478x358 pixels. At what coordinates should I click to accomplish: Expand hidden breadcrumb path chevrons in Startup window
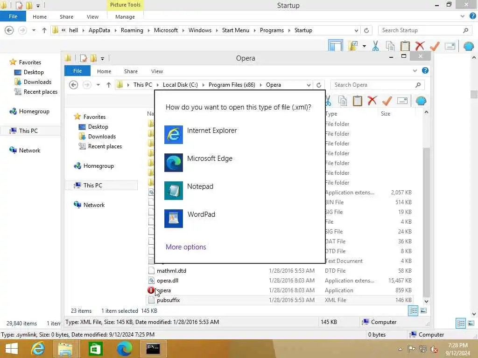pos(63,30)
